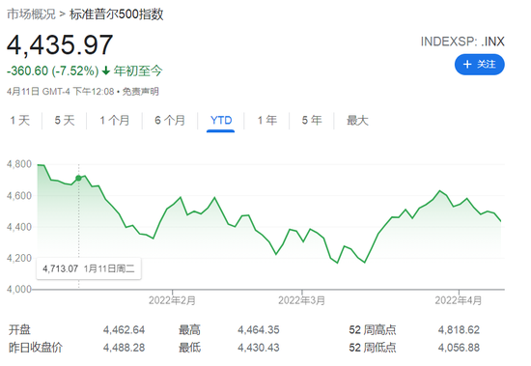531x366 pixels.
Task: Click the 昨日收盘价 label
Action: pos(36,348)
